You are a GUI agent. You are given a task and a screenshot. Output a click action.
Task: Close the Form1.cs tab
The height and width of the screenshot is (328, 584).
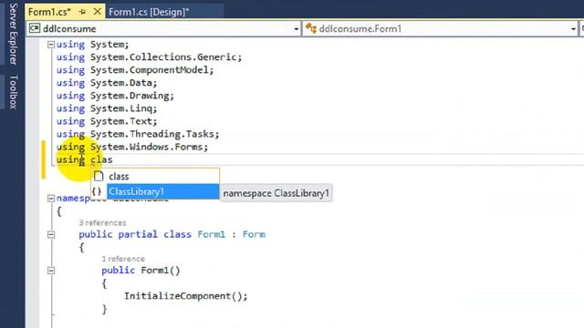pyautogui.click(x=98, y=12)
